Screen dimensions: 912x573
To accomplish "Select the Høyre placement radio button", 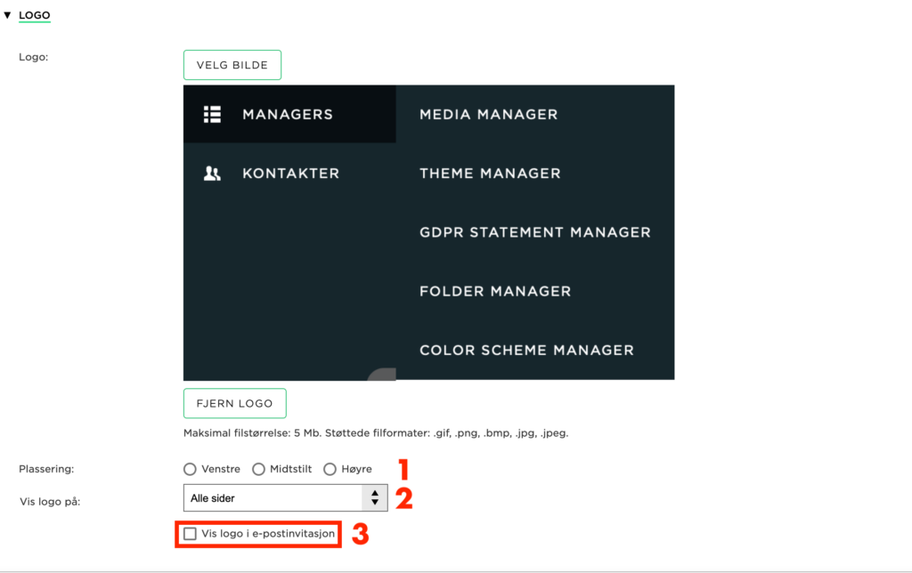I will [x=330, y=469].
